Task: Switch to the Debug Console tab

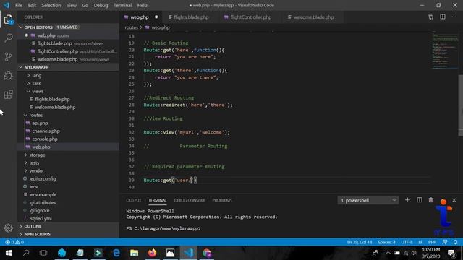Action: tap(190, 200)
